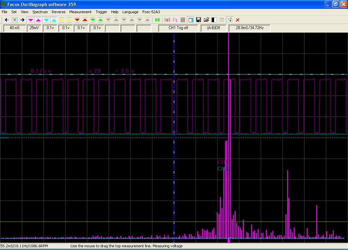Click the yellow down triangle icon

[x=62, y=20]
